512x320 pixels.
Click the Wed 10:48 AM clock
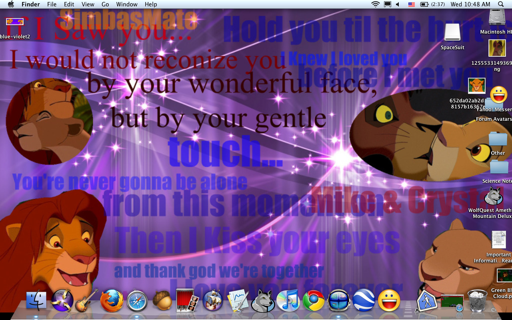[470, 4]
